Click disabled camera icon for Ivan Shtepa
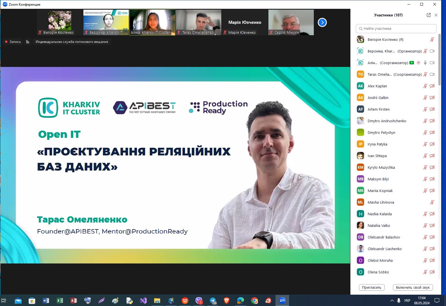The height and width of the screenshot is (306, 446). tap(432, 156)
